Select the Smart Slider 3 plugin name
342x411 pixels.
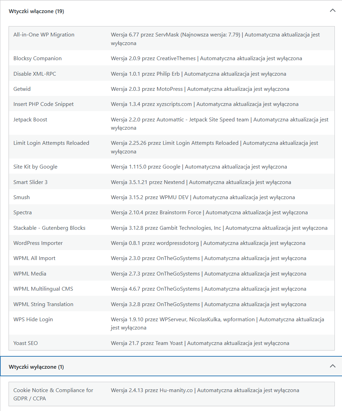click(30, 182)
